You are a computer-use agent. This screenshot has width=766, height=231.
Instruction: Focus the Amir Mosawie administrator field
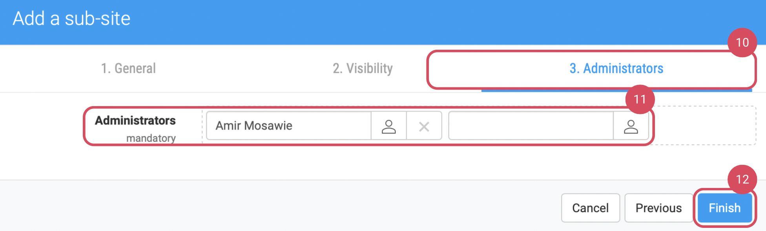click(x=288, y=126)
